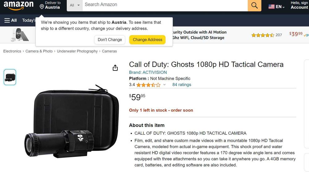Click the Search Amazon input field
This screenshot has height=181, width=309.
[165, 5]
